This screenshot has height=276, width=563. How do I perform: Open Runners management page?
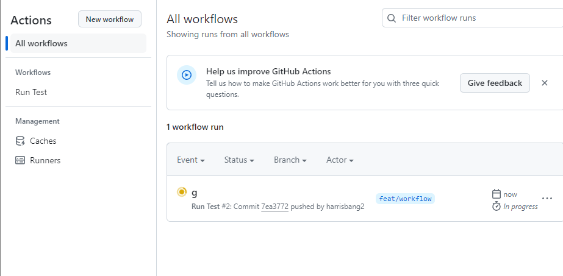[45, 160]
